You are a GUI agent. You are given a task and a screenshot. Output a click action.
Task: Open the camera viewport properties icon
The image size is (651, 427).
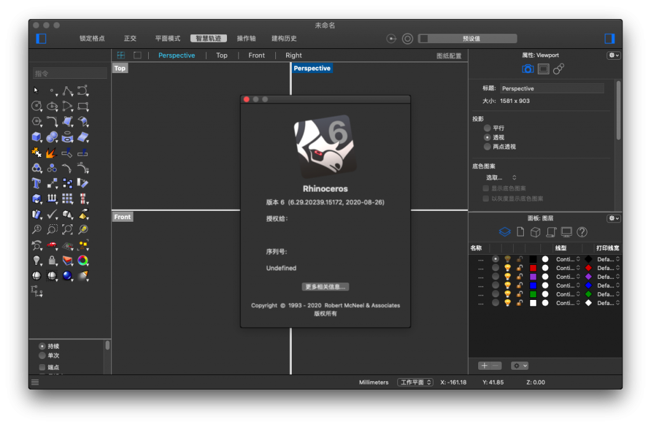point(528,69)
